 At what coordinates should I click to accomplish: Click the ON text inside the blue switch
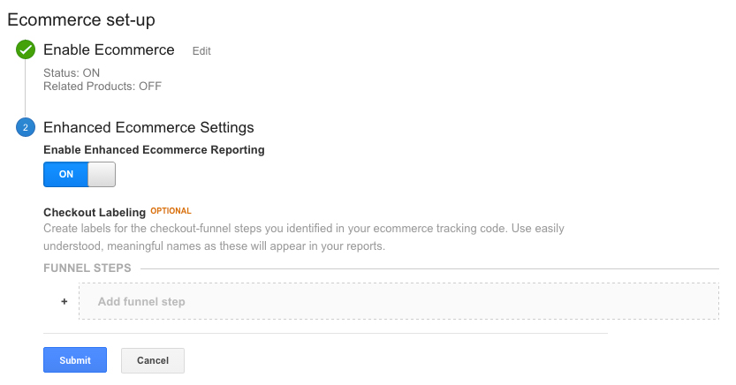66,174
